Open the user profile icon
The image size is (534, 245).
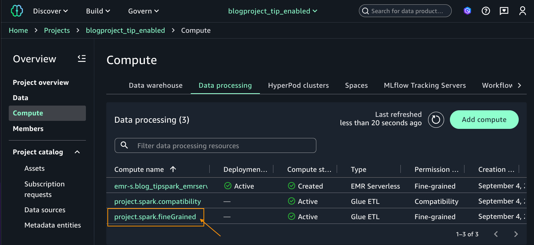coord(522,11)
